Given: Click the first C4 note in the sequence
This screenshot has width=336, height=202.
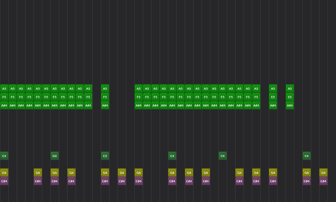Looking at the screenshot, I should tap(4, 156).
